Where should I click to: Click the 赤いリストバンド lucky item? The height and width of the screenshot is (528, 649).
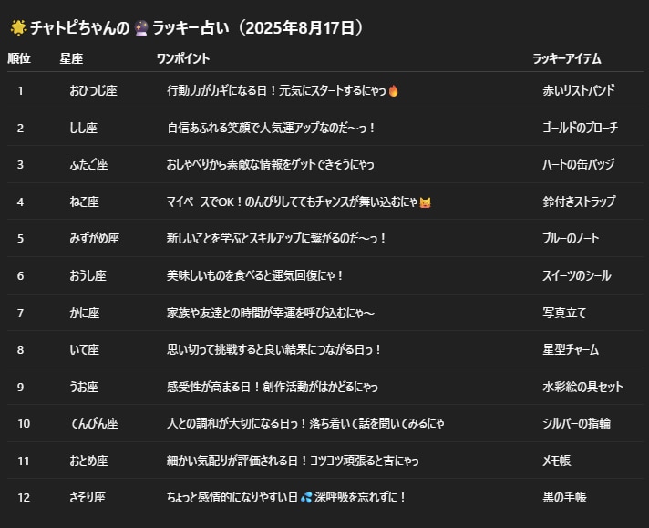click(578, 91)
